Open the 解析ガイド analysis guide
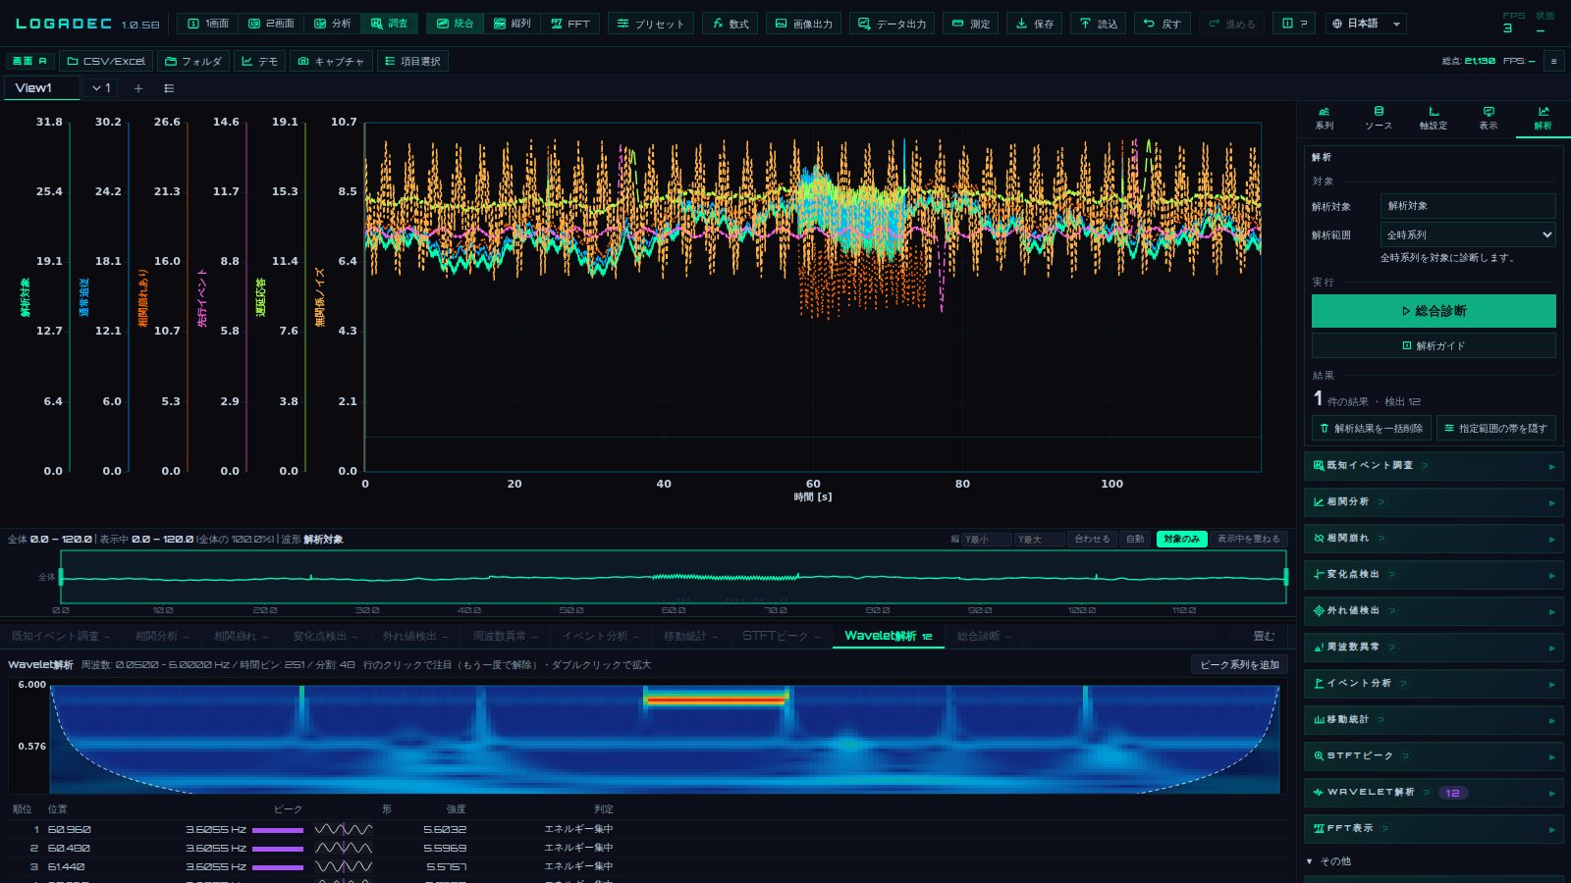 [1434, 345]
